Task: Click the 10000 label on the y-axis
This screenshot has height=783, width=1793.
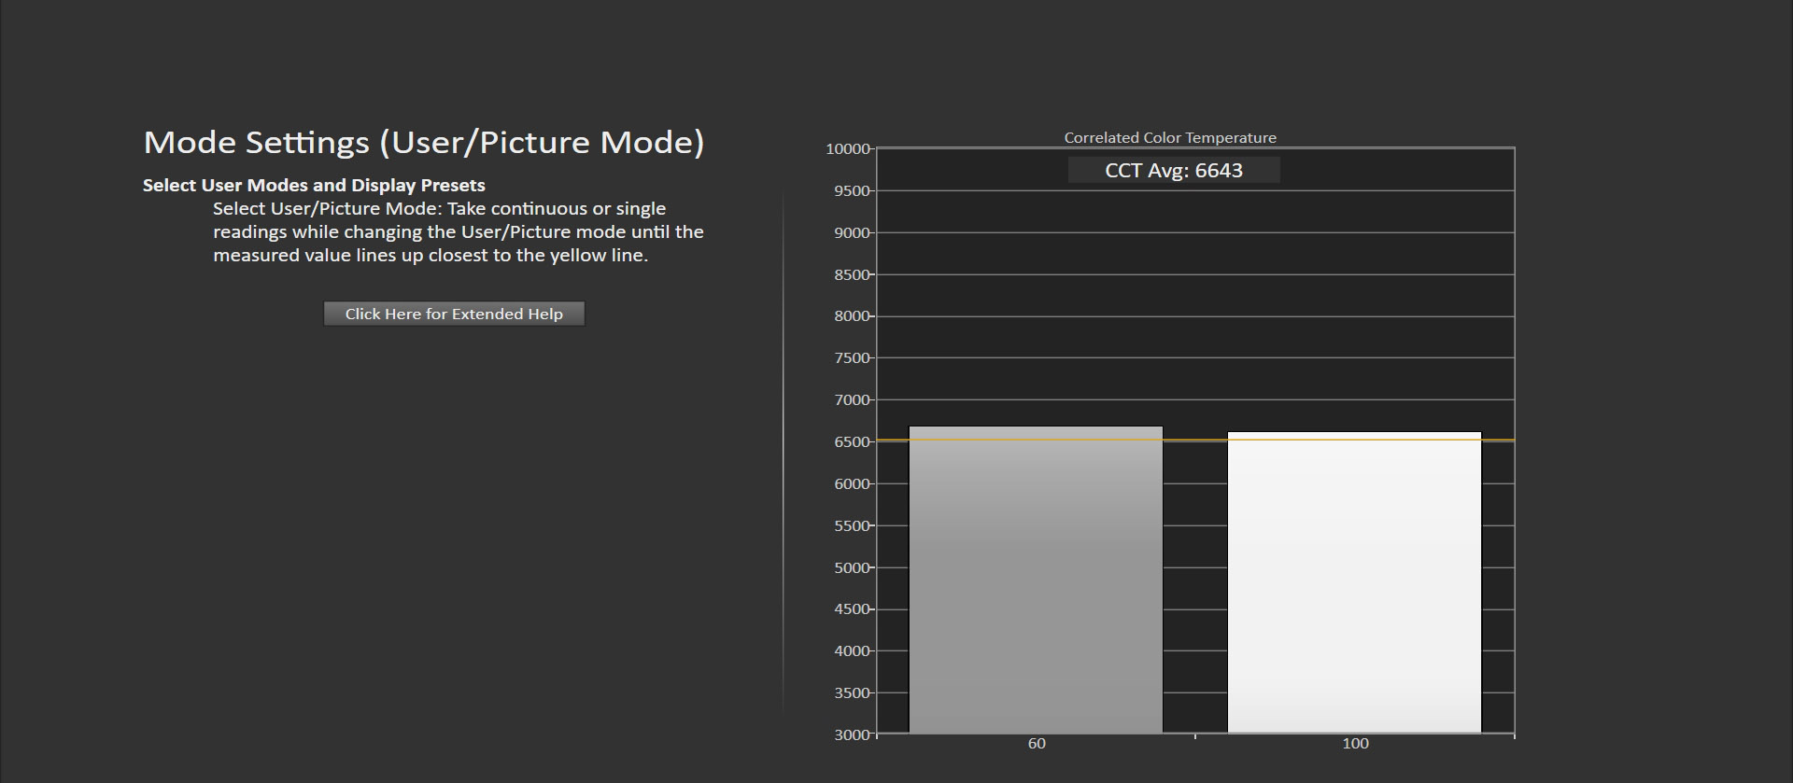Action: (x=847, y=149)
